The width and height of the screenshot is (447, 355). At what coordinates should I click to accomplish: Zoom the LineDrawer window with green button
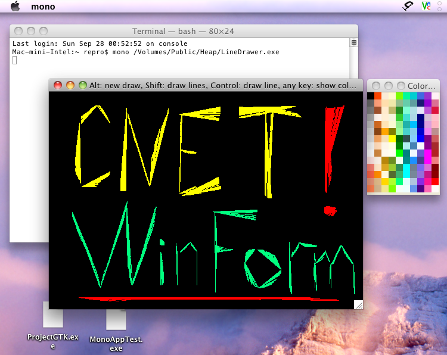coord(83,85)
